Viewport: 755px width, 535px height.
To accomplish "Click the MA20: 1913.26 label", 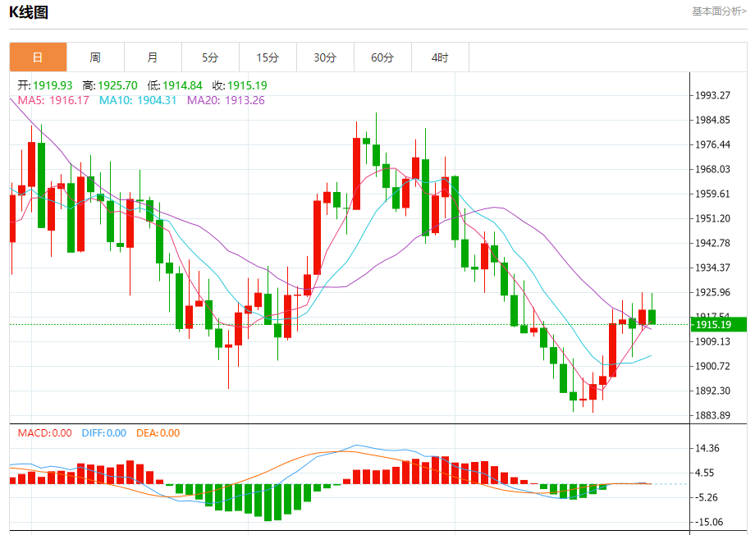I will [226, 100].
